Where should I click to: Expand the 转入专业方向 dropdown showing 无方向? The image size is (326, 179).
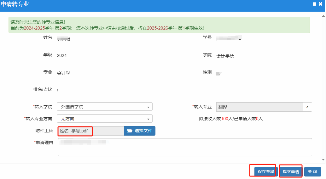coord(104,119)
